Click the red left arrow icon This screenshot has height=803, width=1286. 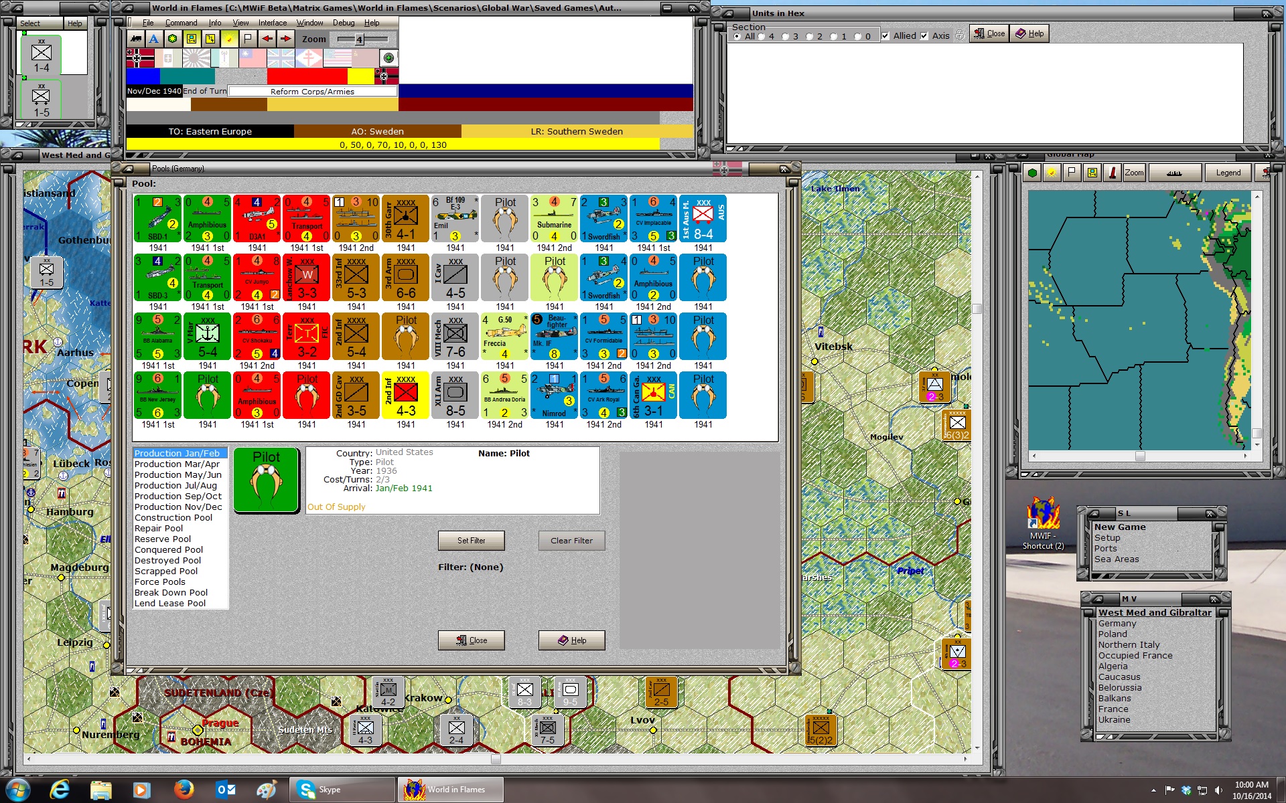tap(267, 39)
